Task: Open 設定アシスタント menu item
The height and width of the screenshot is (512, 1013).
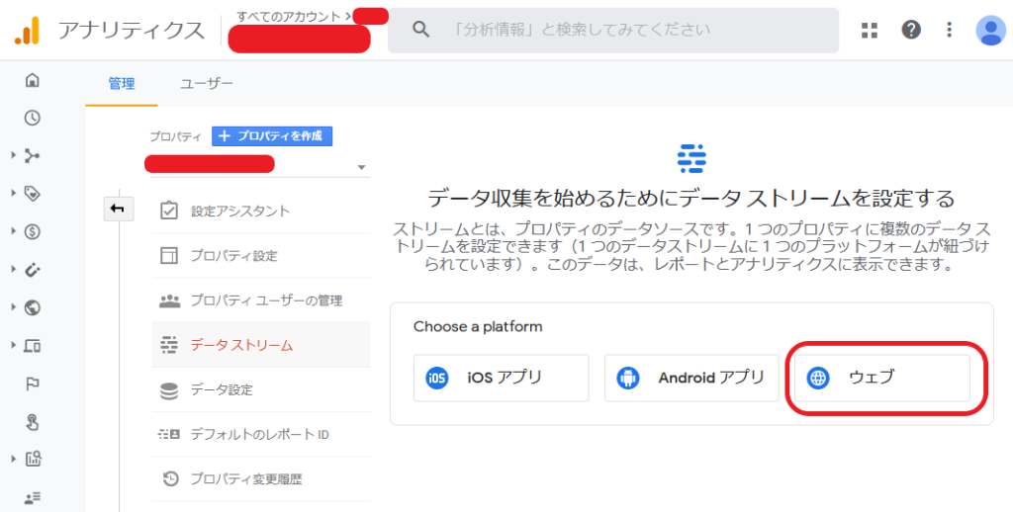Action: [261, 212]
